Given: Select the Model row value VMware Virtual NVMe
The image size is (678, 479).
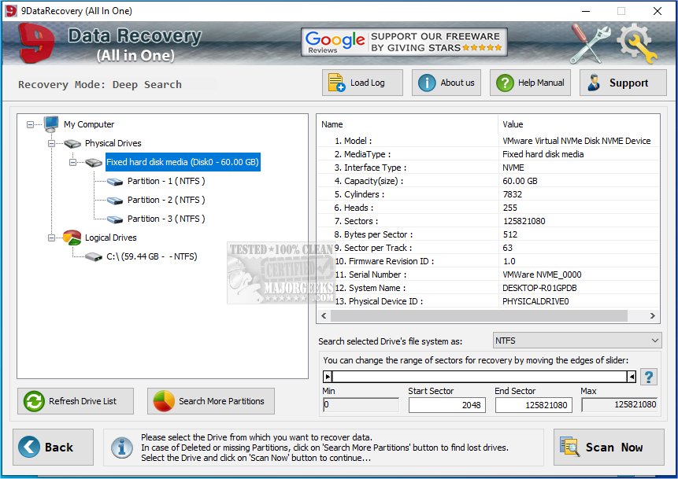Looking at the screenshot, I should pyautogui.click(x=576, y=141).
